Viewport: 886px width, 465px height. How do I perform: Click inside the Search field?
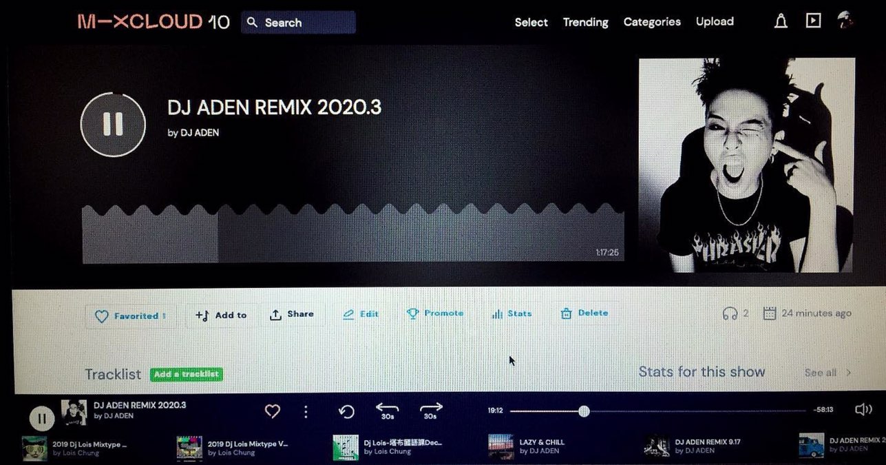pos(298,23)
